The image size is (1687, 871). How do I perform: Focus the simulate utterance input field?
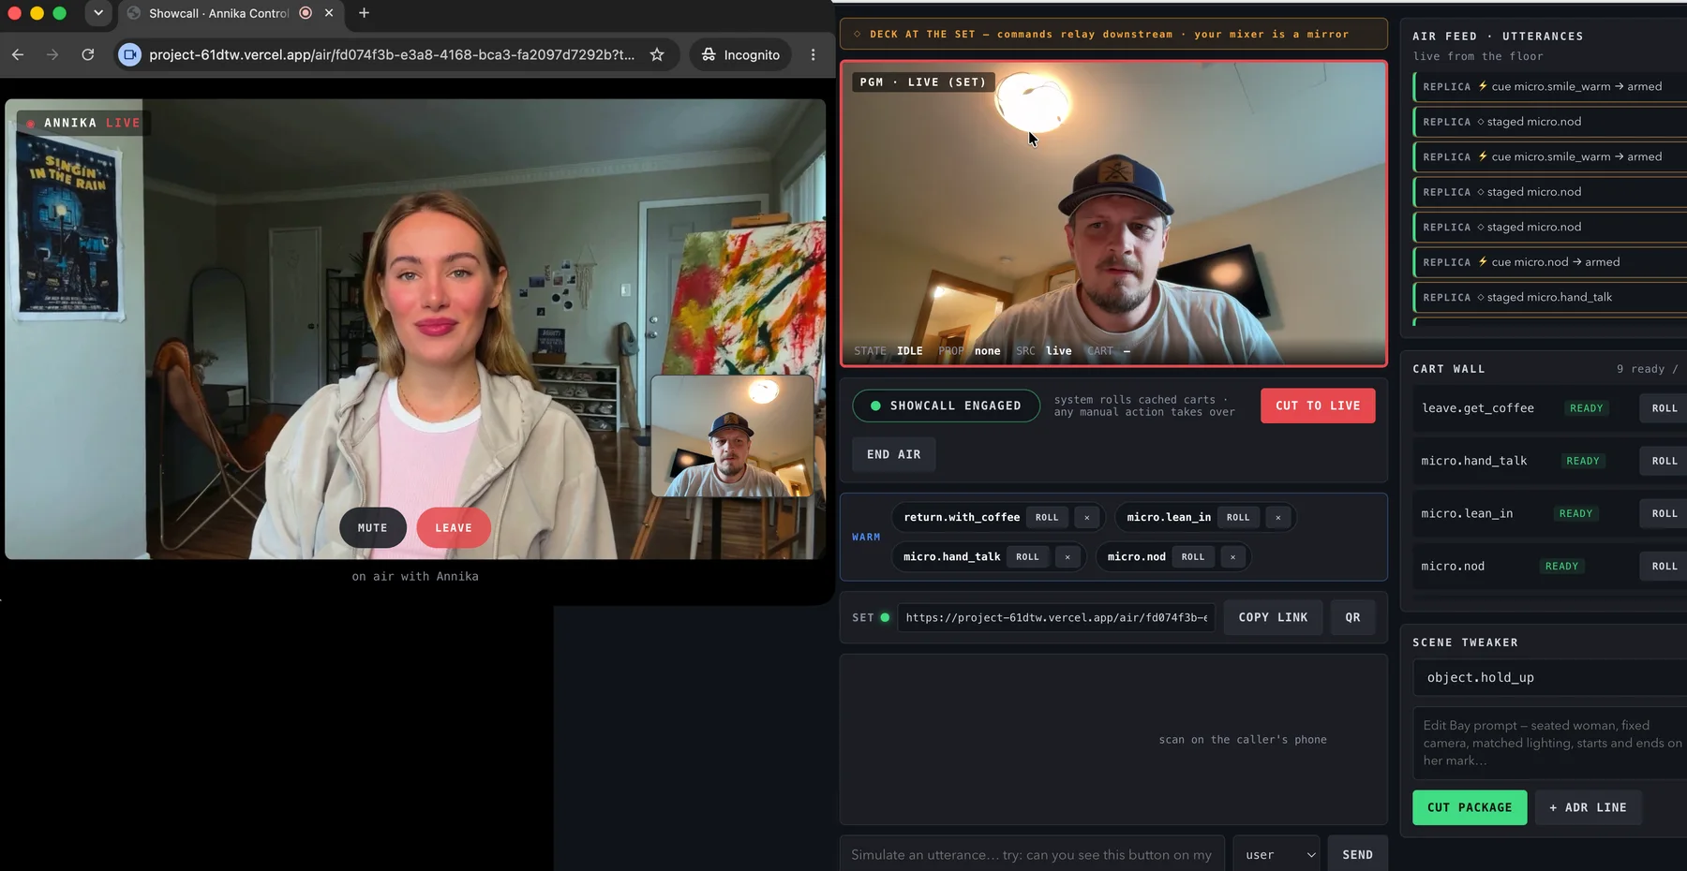(1032, 854)
